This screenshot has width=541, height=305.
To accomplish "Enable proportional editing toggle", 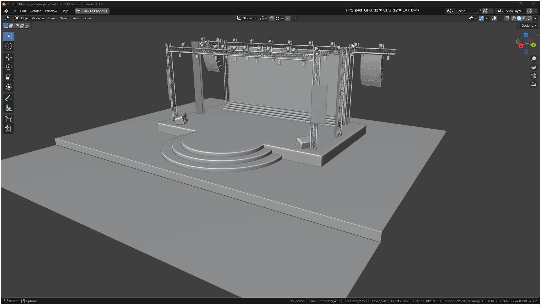I will 288,18.
